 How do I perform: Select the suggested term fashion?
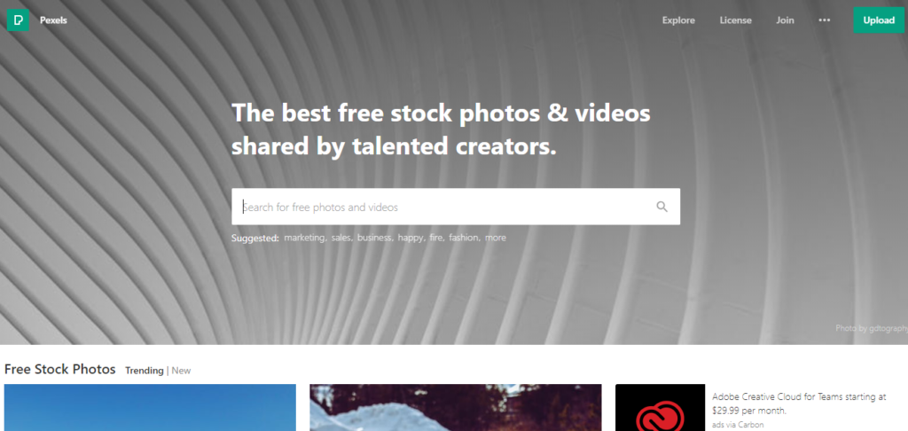tap(465, 238)
